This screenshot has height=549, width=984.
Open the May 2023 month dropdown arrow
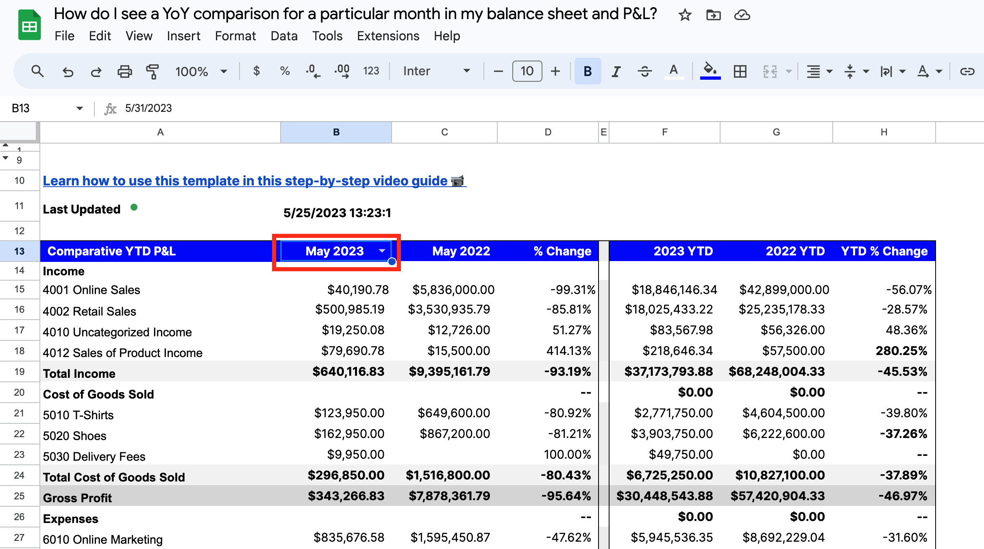point(382,251)
